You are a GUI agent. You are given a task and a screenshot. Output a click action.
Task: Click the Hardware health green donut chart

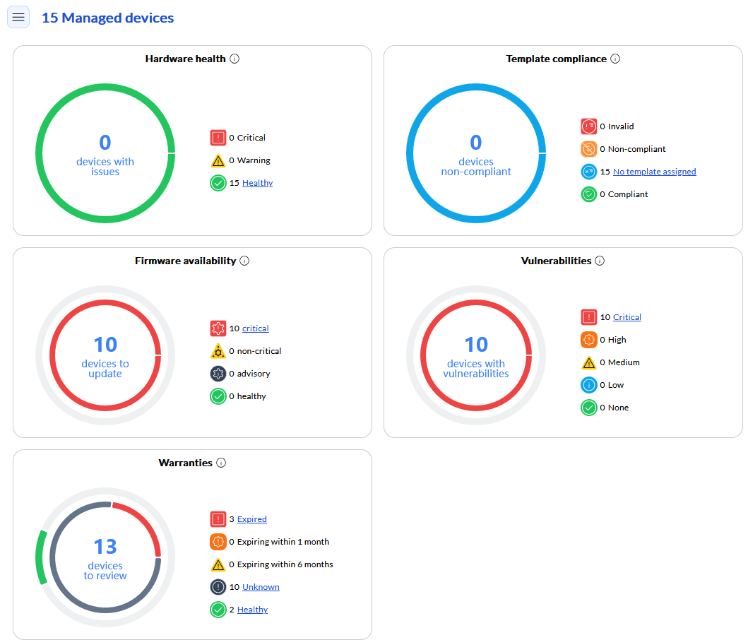105,153
